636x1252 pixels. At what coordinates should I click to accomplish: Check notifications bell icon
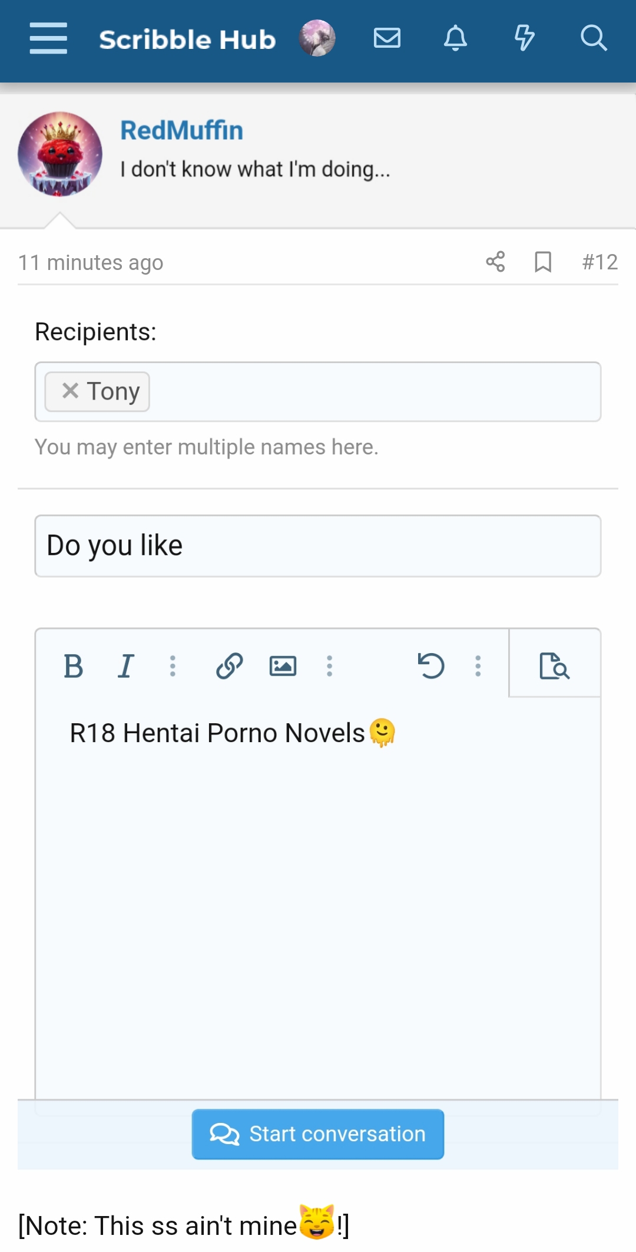pyautogui.click(x=455, y=39)
